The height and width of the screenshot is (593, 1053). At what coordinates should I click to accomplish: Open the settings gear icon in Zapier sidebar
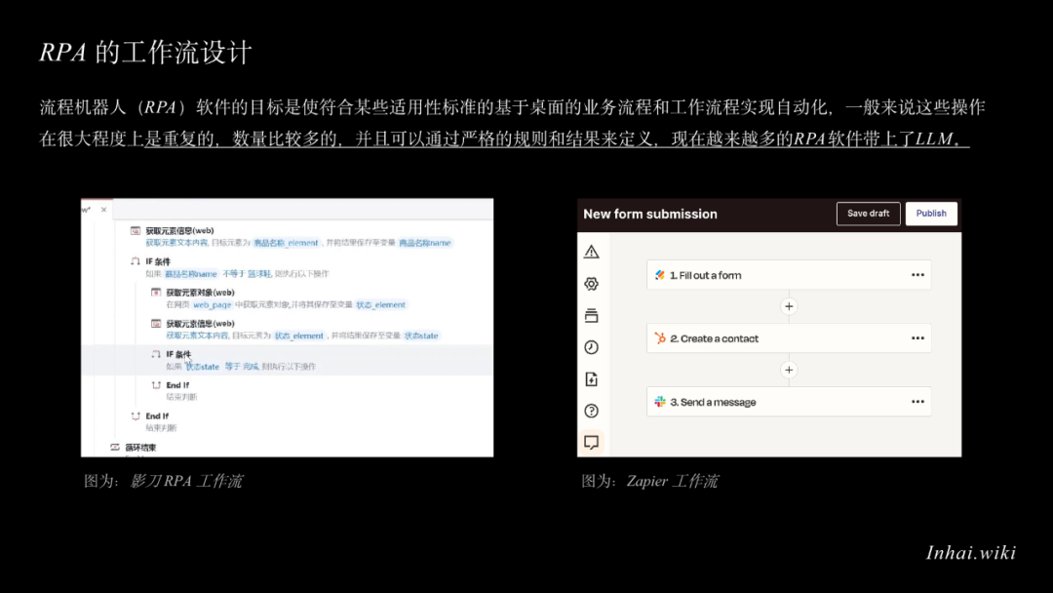pos(591,284)
